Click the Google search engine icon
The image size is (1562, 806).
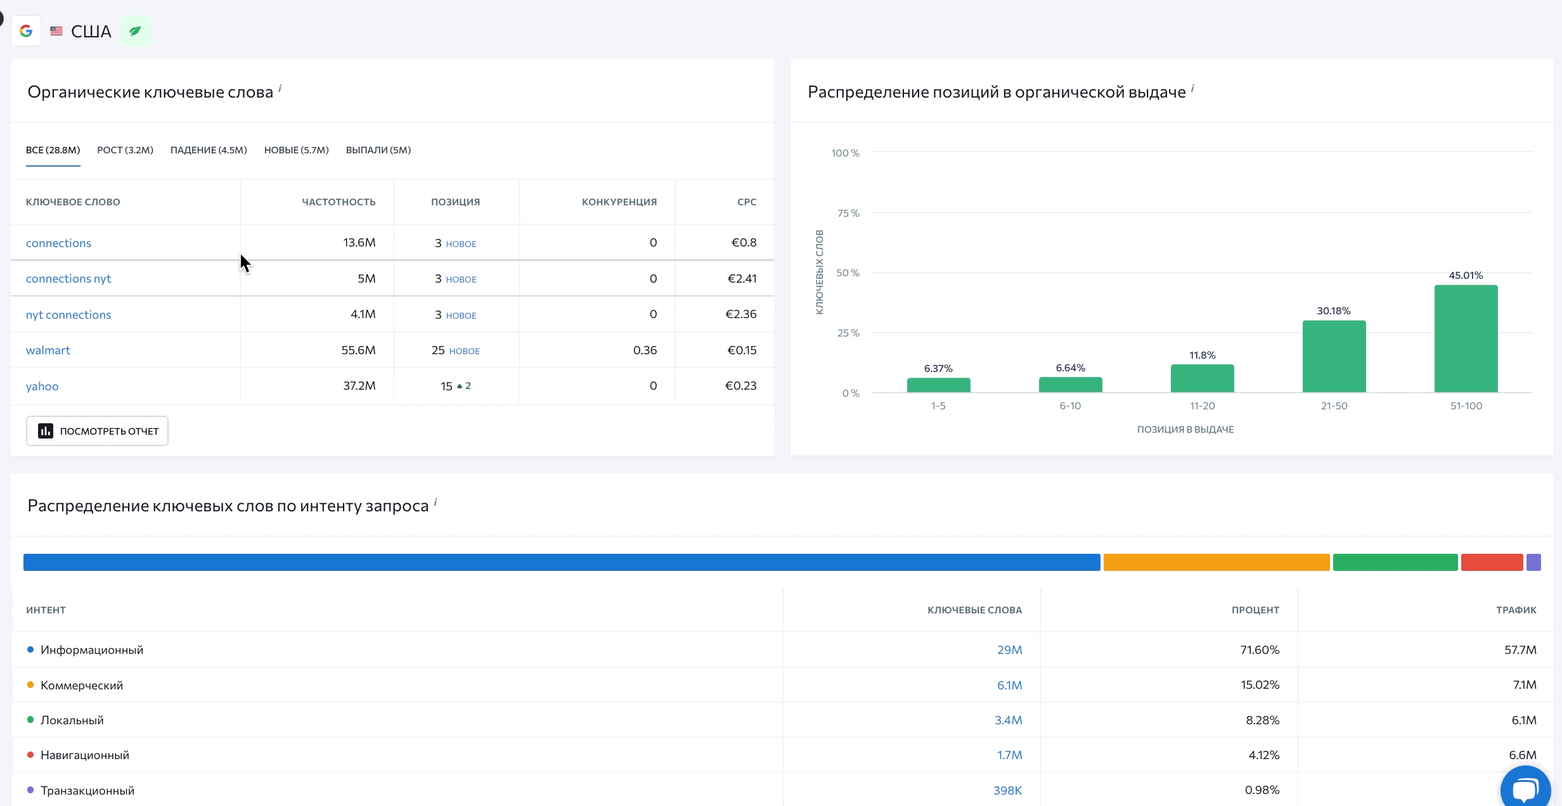26,31
